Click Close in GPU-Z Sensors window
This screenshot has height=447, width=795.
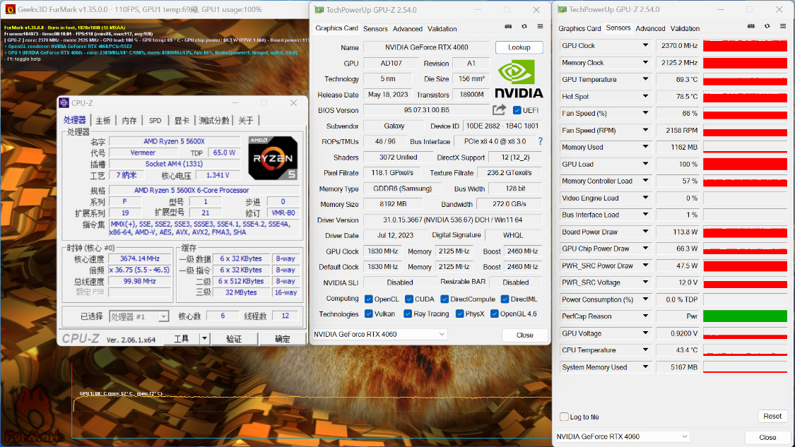click(x=767, y=437)
